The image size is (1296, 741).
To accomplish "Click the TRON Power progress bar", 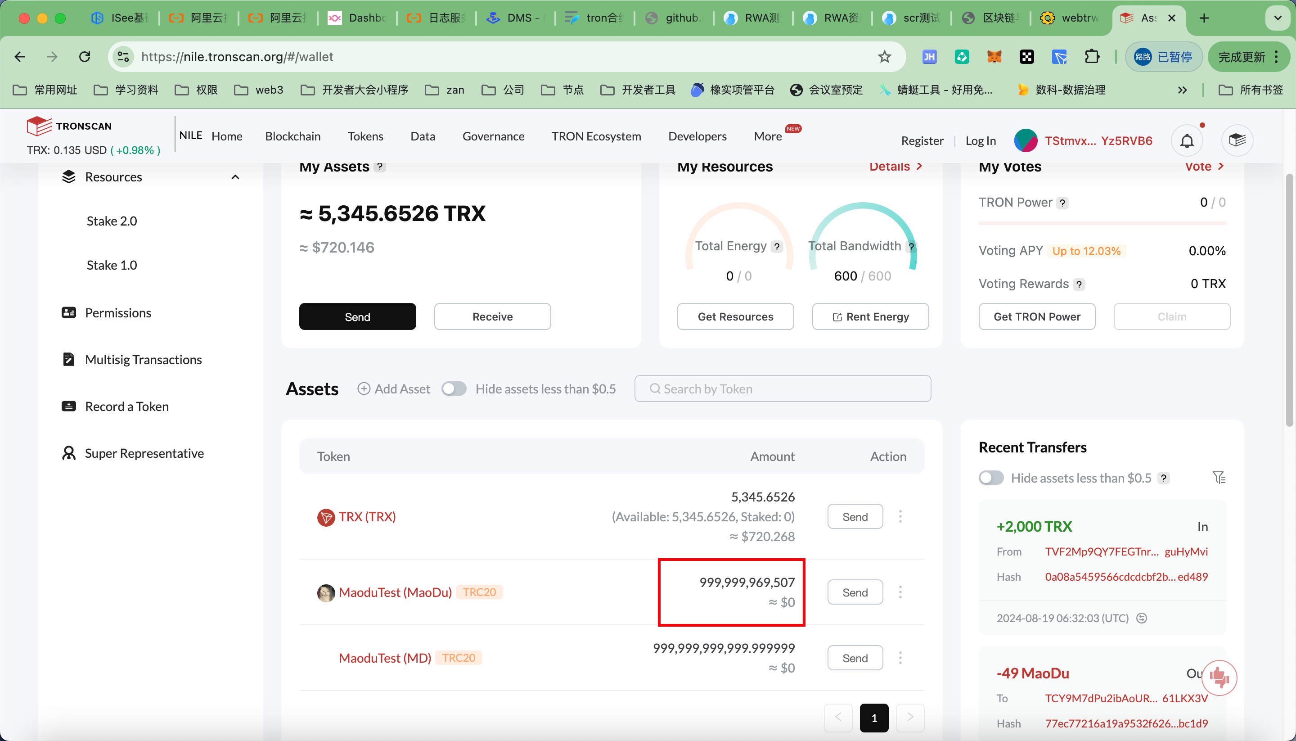I will click(1102, 223).
